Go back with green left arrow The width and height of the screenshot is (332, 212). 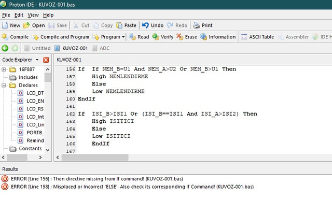(x=5, y=48)
